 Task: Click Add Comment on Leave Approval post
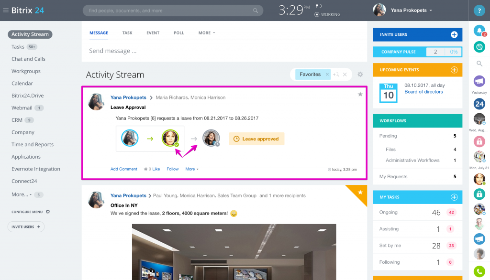coord(124,169)
